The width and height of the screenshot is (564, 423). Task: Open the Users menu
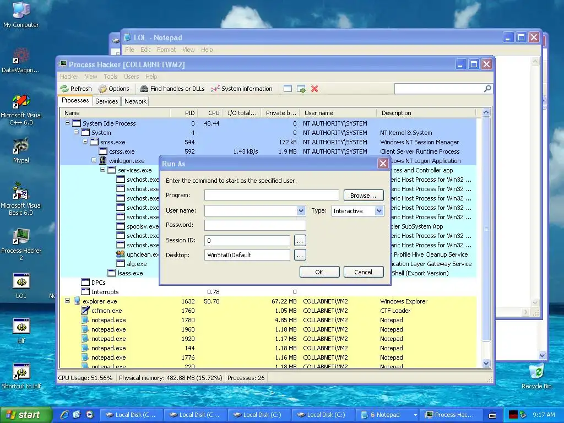[131, 77]
